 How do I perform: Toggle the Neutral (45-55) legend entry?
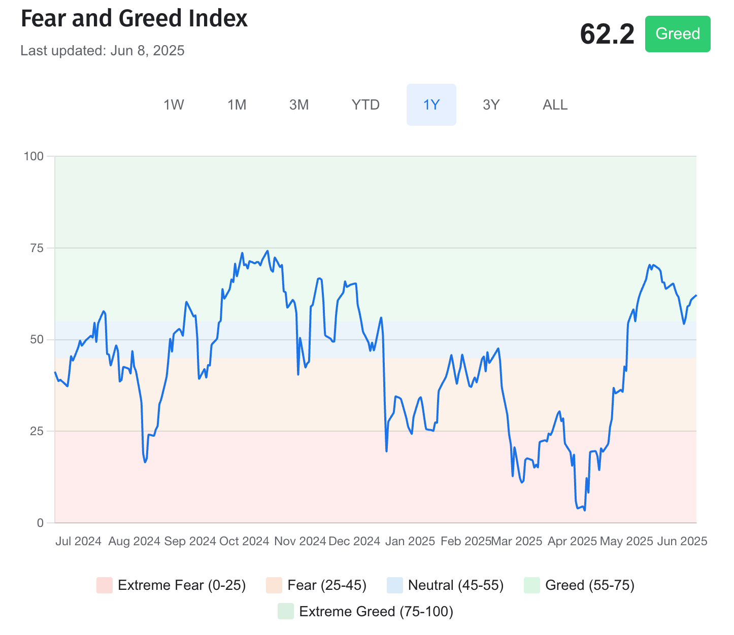[455, 585]
